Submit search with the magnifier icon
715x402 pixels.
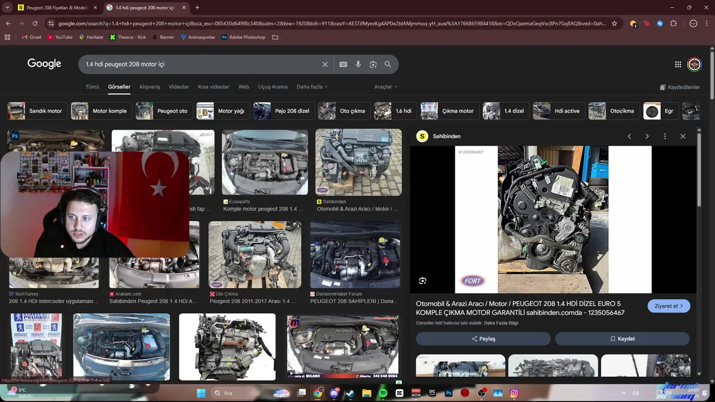[388, 64]
